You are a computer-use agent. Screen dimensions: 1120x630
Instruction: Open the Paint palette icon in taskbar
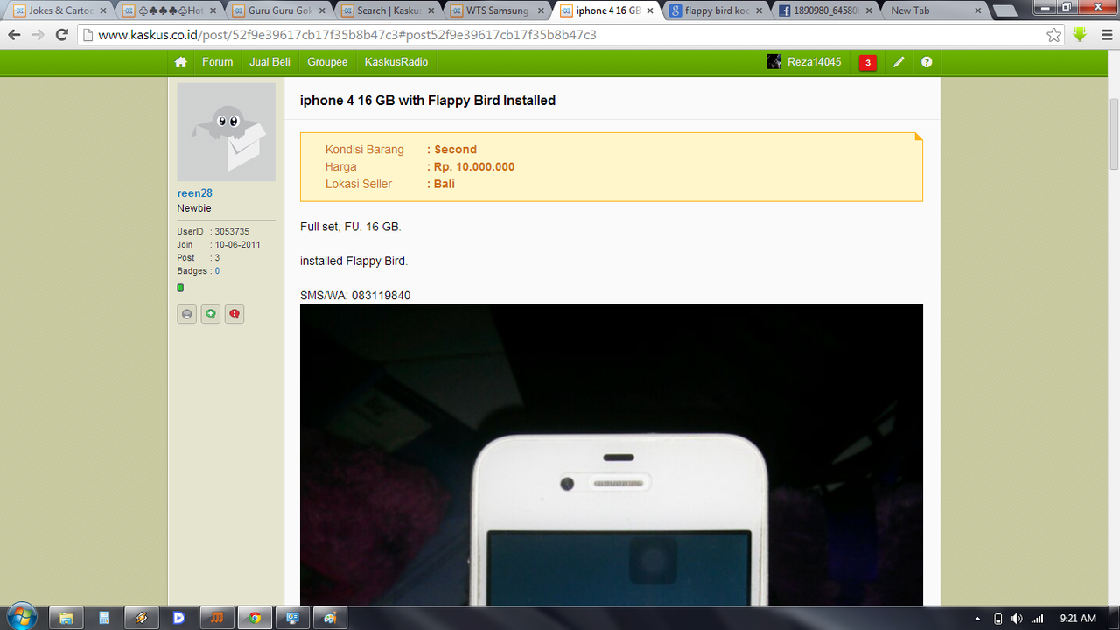(330, 618)
